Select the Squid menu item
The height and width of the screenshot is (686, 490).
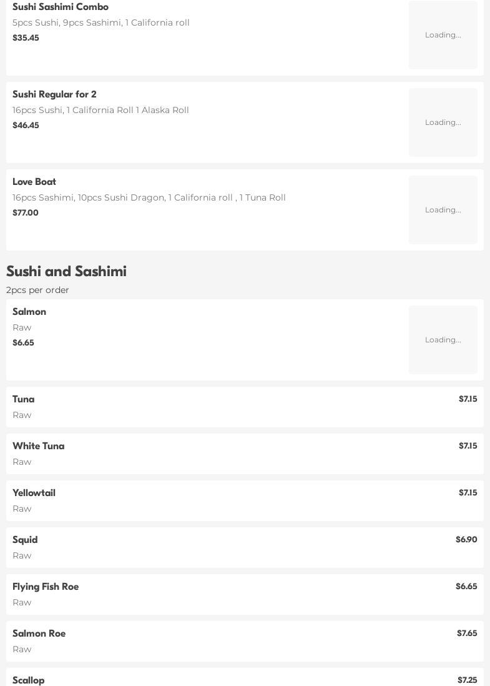[25, 540]
